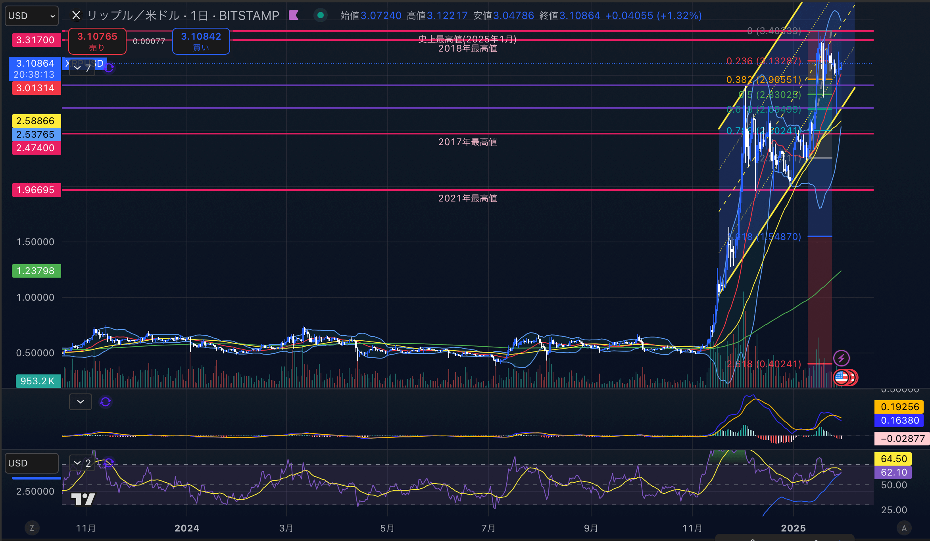Expand the collapsed indicator legend showing 7
This screenshot has height=541, width=930.
(82, 68)
